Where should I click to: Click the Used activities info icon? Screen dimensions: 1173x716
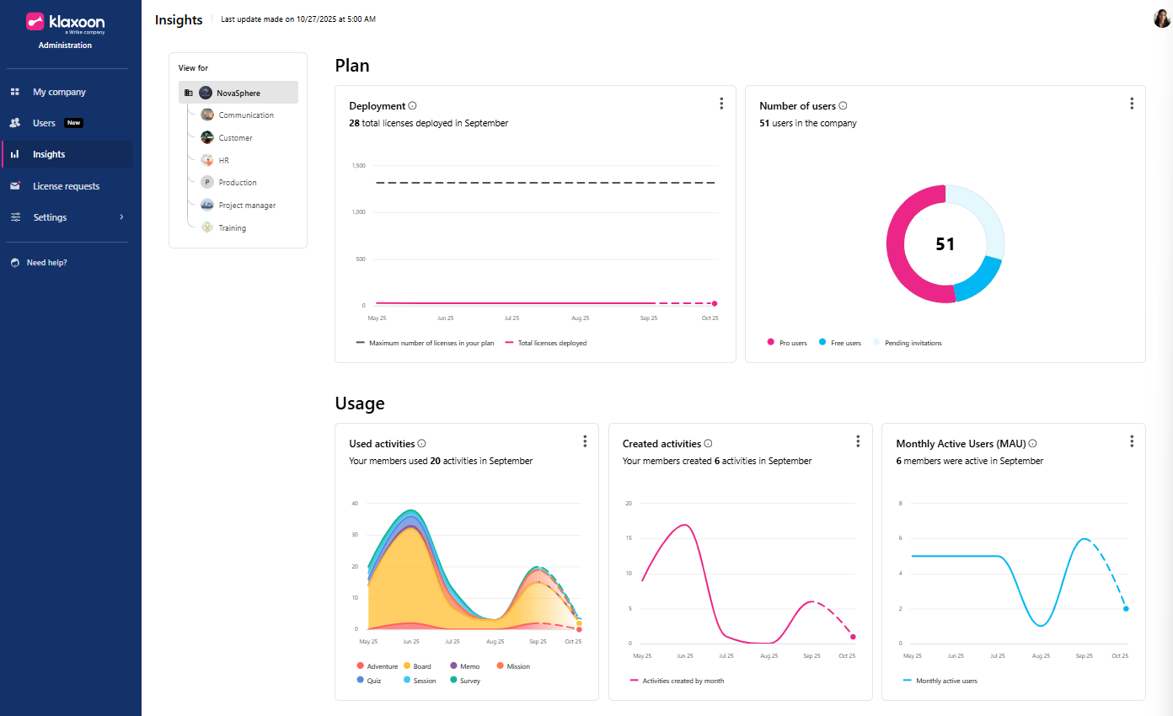[422, 444]
